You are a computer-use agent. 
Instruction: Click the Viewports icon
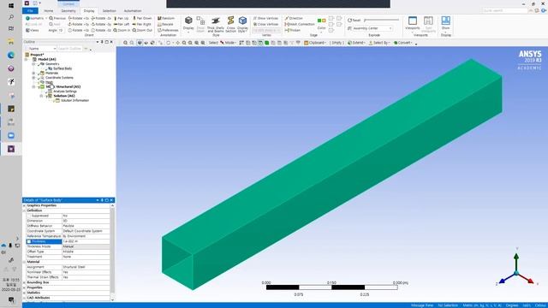[x=413, y=23]
